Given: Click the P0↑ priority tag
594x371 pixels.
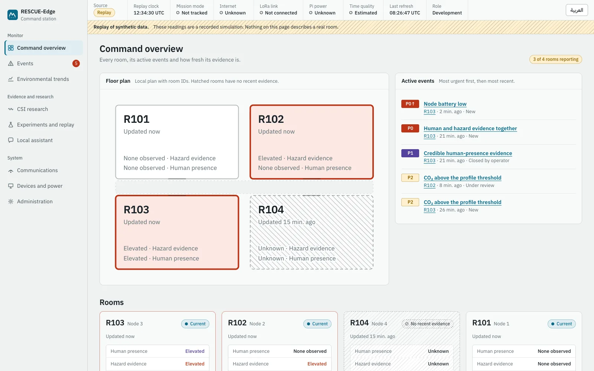Looking at the screenshot, I should (x=410, y=104).
